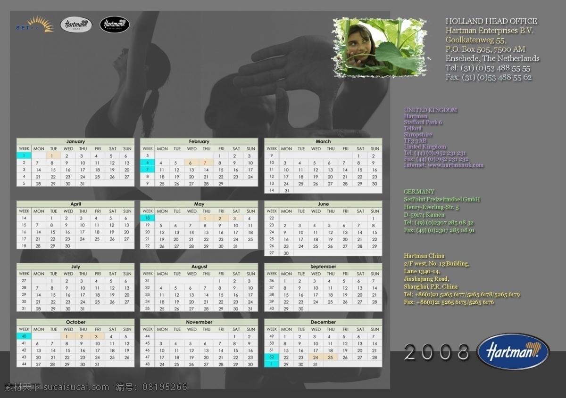Open the photo of the girl behind leaves

(380, 47)
